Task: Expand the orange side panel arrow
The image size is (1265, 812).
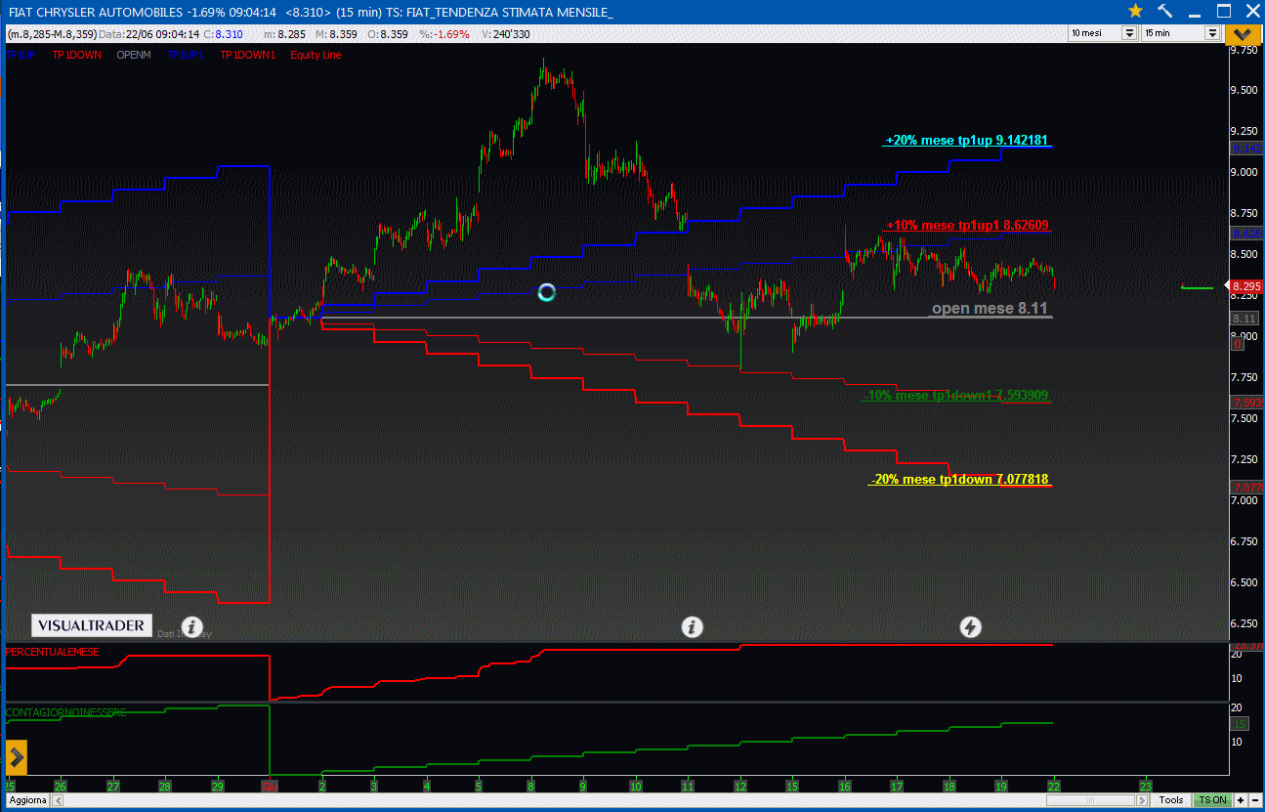Action: tap(16, 757)
